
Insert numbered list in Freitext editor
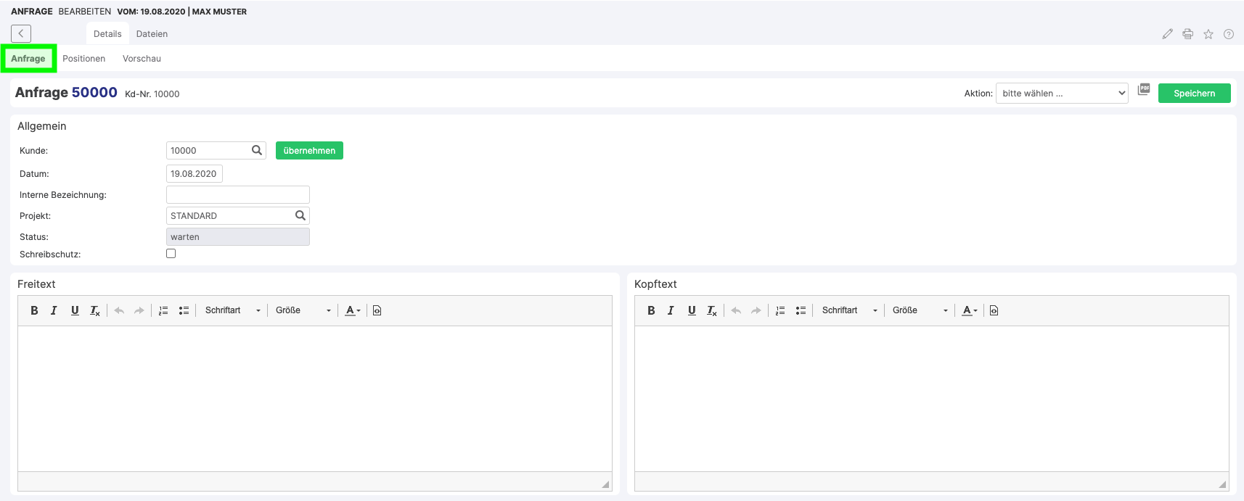163,310
